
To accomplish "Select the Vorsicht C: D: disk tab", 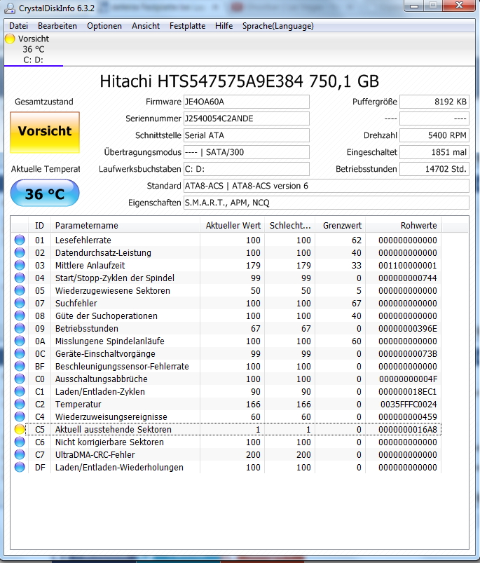I will coord(34,49).
